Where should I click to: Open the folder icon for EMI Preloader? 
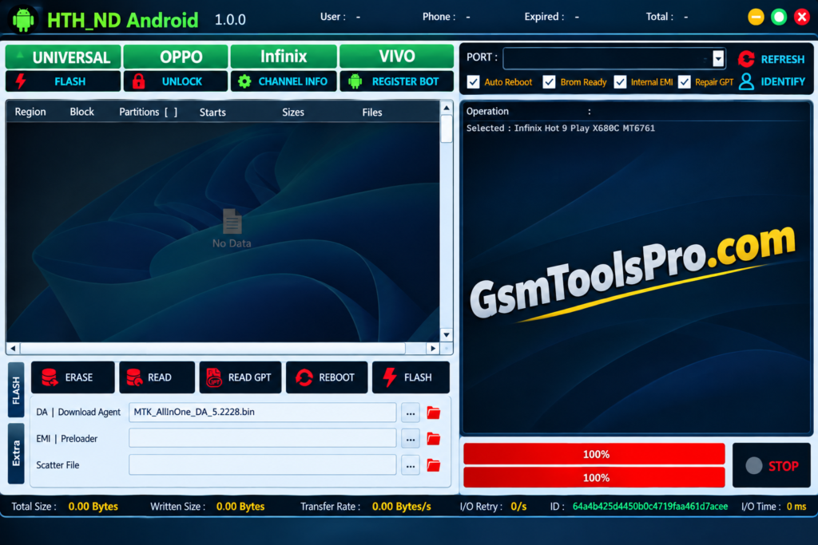[434, 439]
